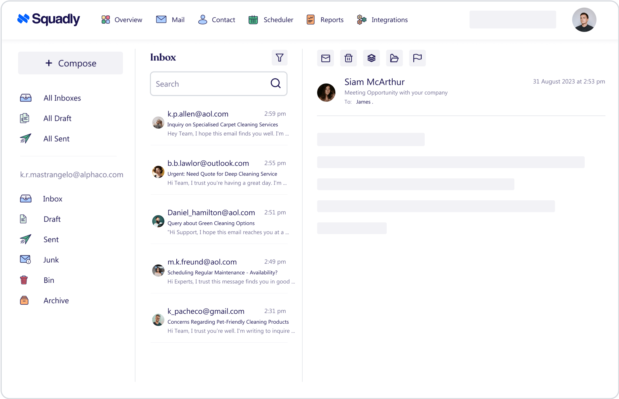
Task: Click the search magnifier icon
Action: coord(276,83)
